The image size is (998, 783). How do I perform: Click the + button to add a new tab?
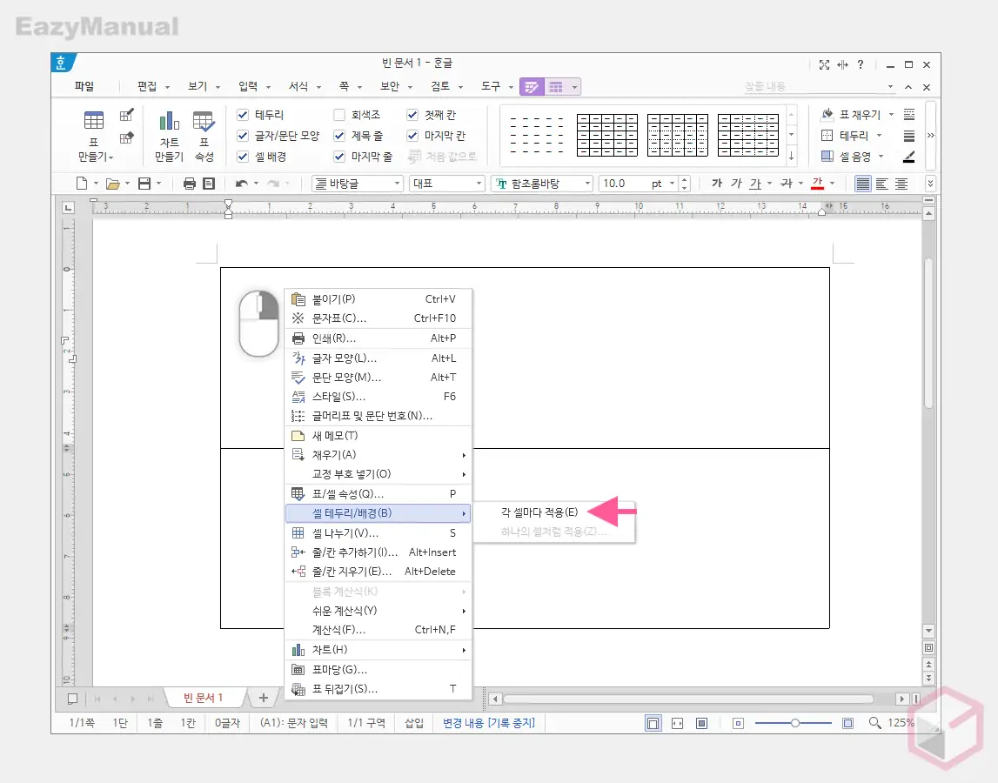263,697
